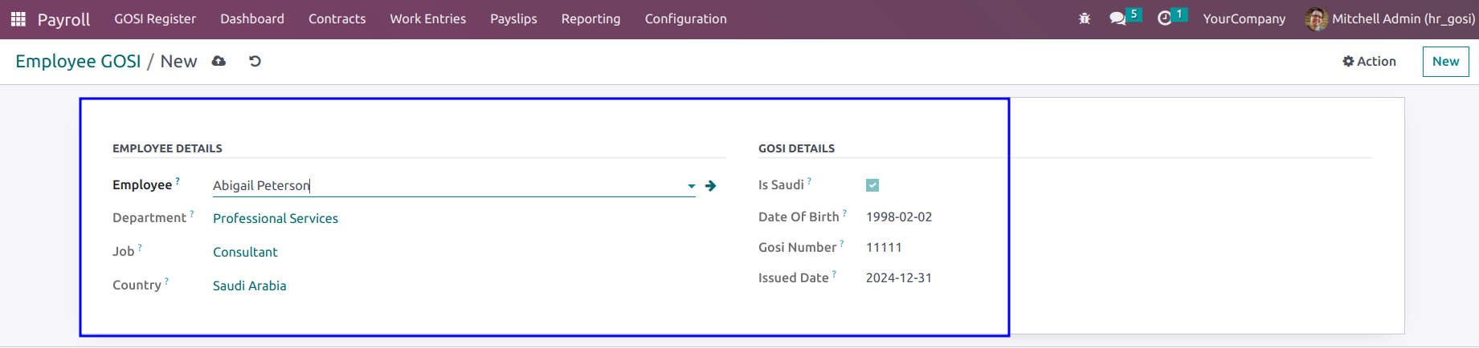Viewport: 1479px width, 348px height.
Task: Go back to Employee GOSI breadcrumb
Action: [78, 61]
